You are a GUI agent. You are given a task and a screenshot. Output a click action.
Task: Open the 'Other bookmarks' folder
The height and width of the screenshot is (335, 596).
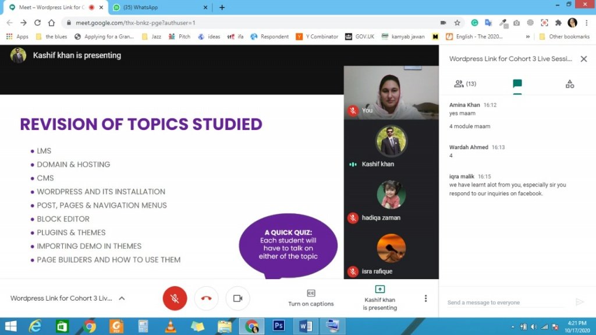tap(565, 37)
